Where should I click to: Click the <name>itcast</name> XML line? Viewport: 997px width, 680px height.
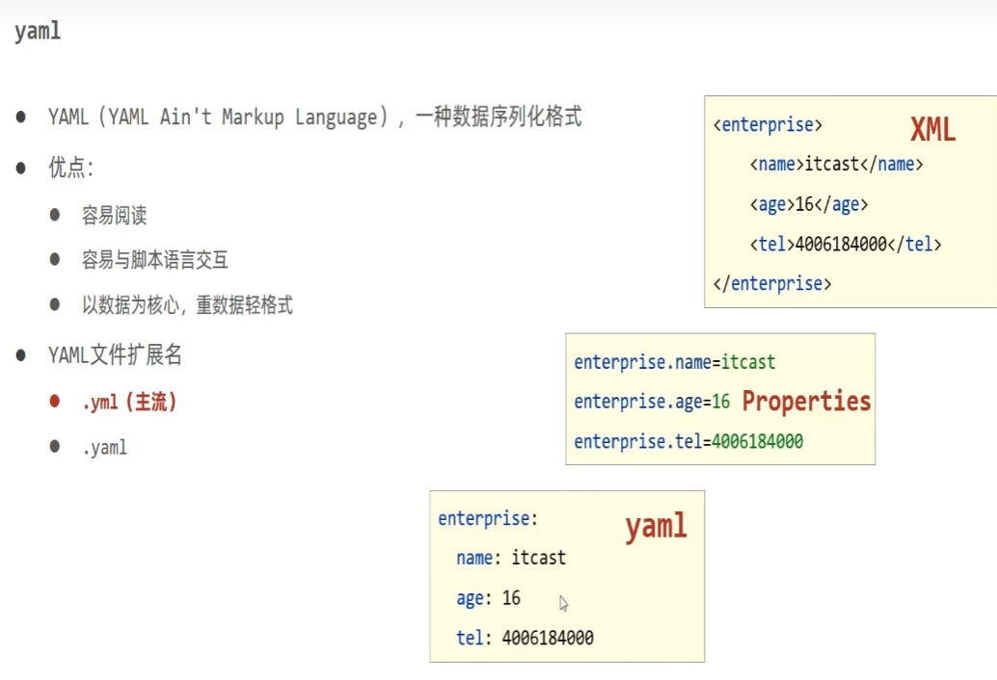(836, 165)
